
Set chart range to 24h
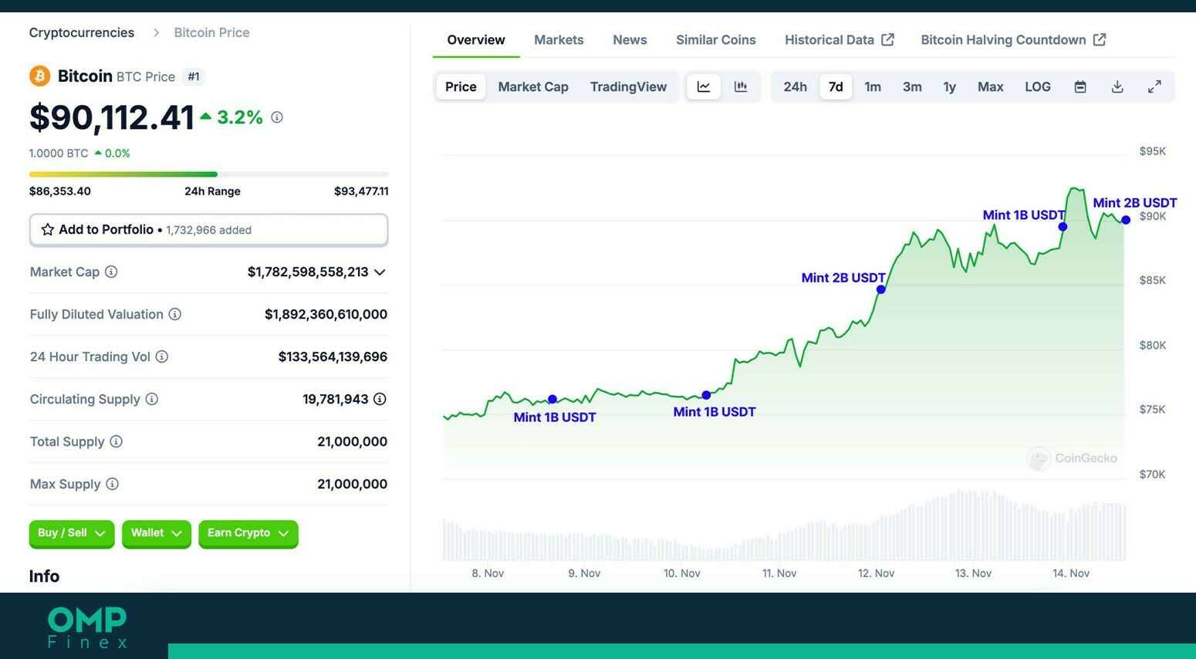point(795,86)
